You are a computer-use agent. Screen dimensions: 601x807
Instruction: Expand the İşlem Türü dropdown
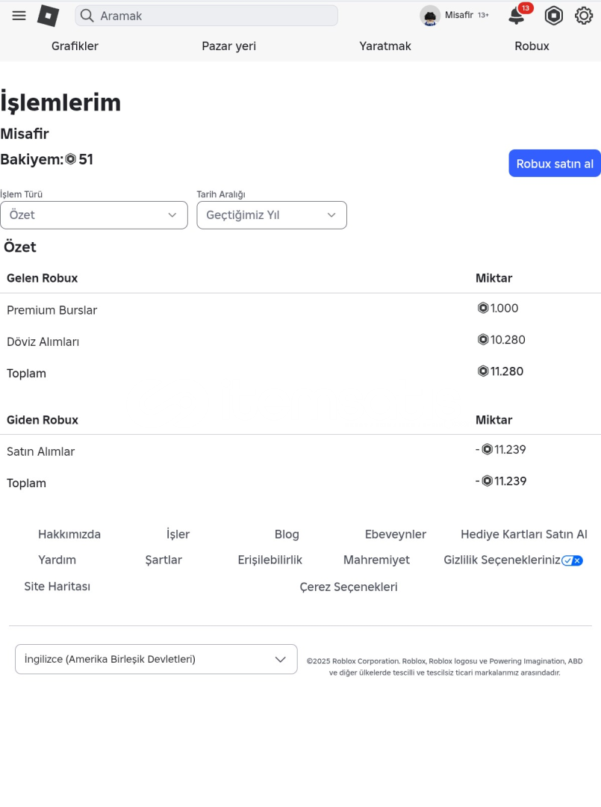coord(94,215)
